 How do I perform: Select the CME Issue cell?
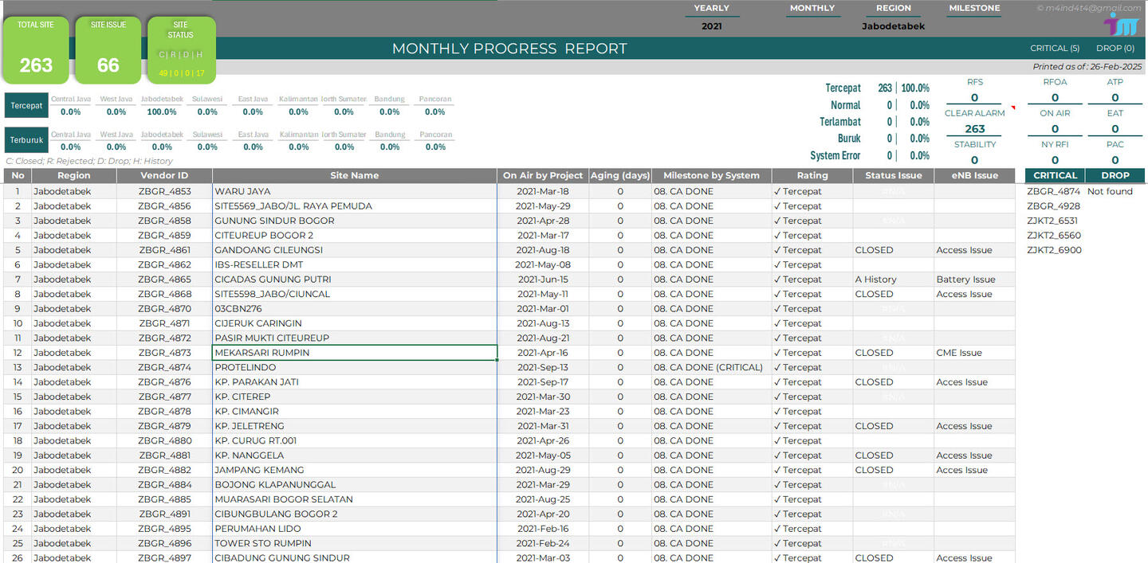[974, 353]
